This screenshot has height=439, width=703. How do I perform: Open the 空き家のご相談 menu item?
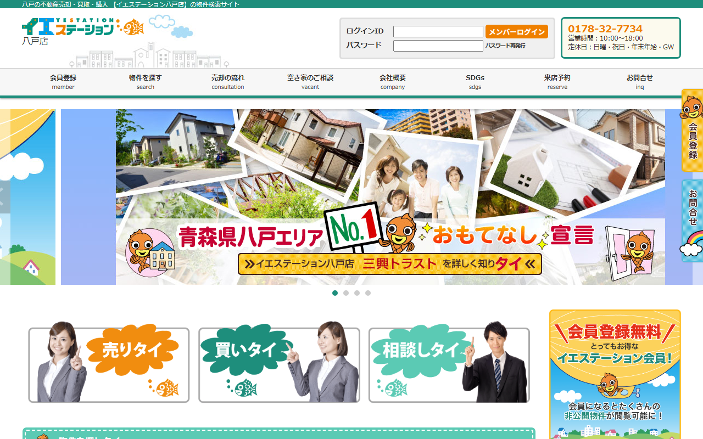click(310, 82)
